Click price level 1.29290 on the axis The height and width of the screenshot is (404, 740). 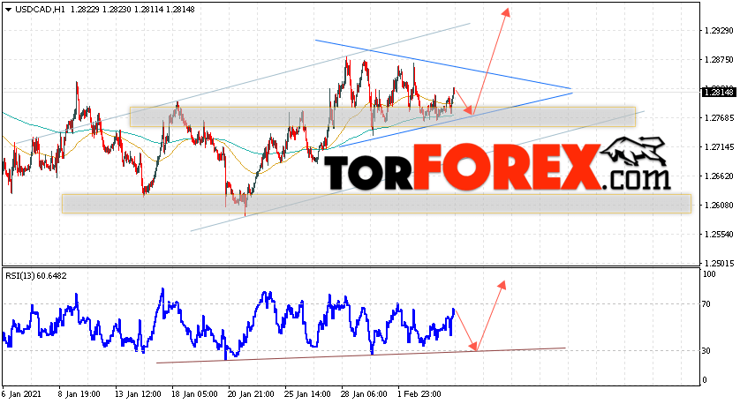(719, 31)
